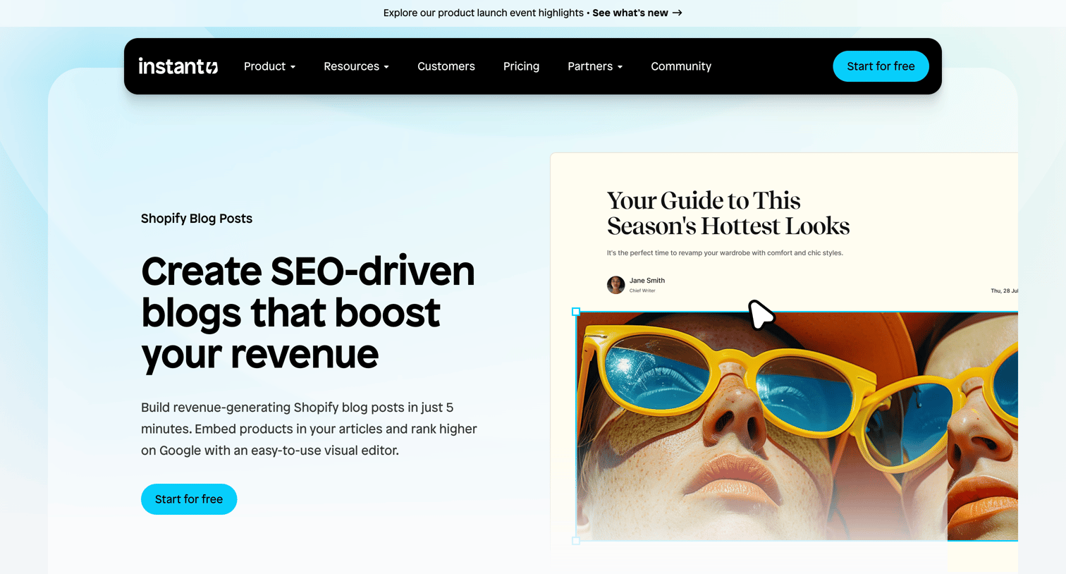This screenshot has height=574, width=1066.
Task: Visit the Community page
Action: click(681, 66)
